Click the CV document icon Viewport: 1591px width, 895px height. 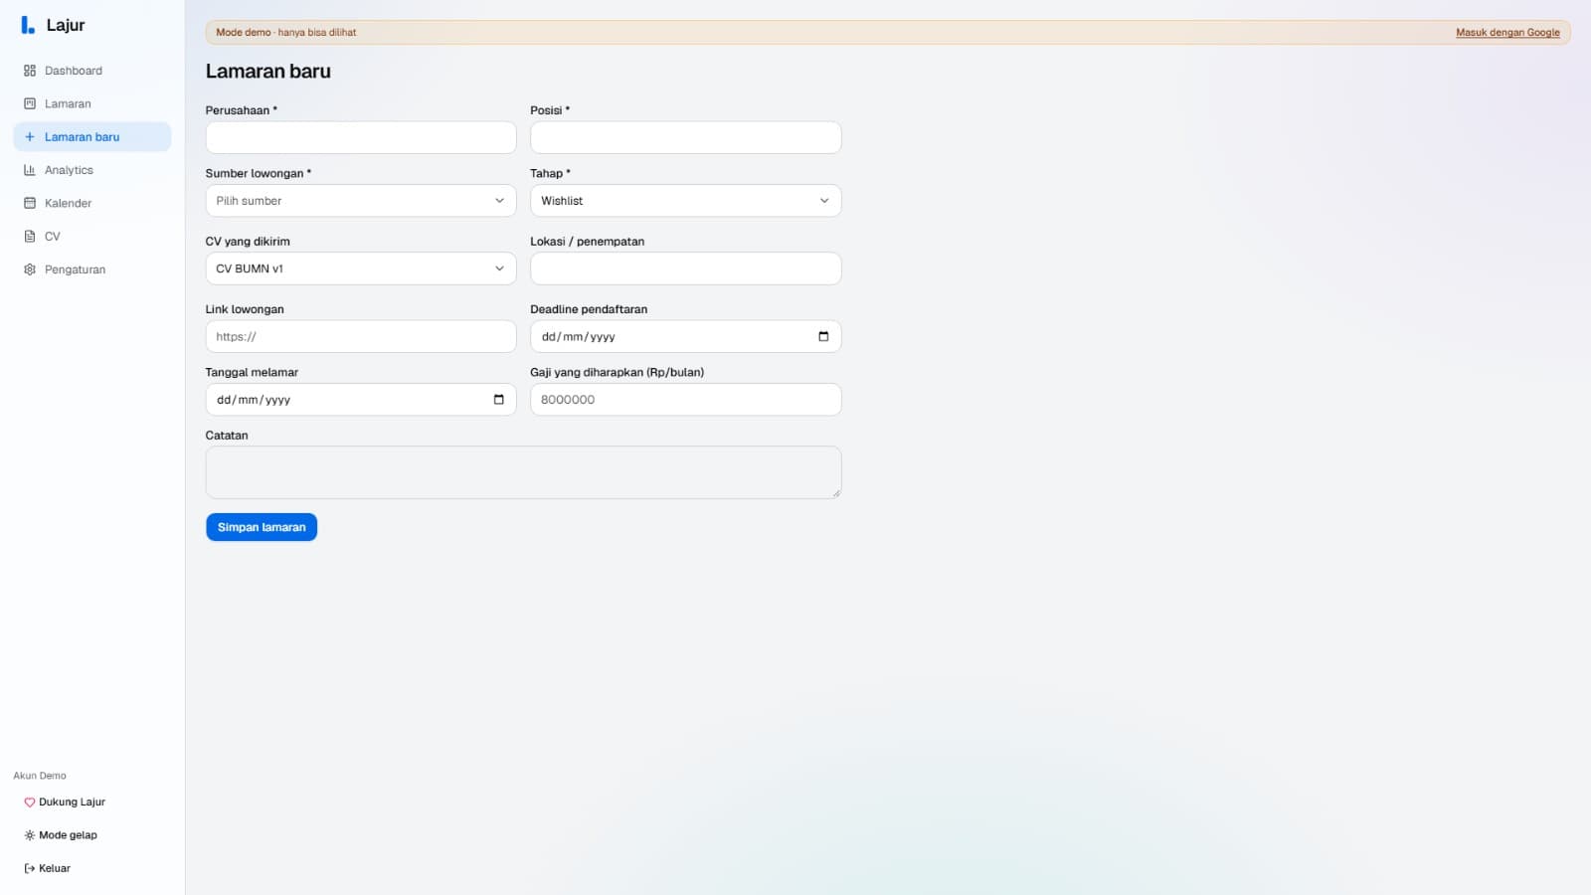[x=30, y=237]
